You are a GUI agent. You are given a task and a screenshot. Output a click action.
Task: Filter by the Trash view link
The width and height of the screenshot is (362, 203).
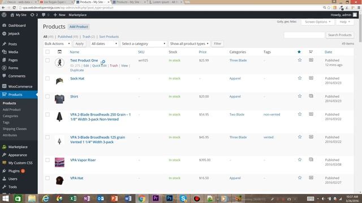(x=87, y=37)
